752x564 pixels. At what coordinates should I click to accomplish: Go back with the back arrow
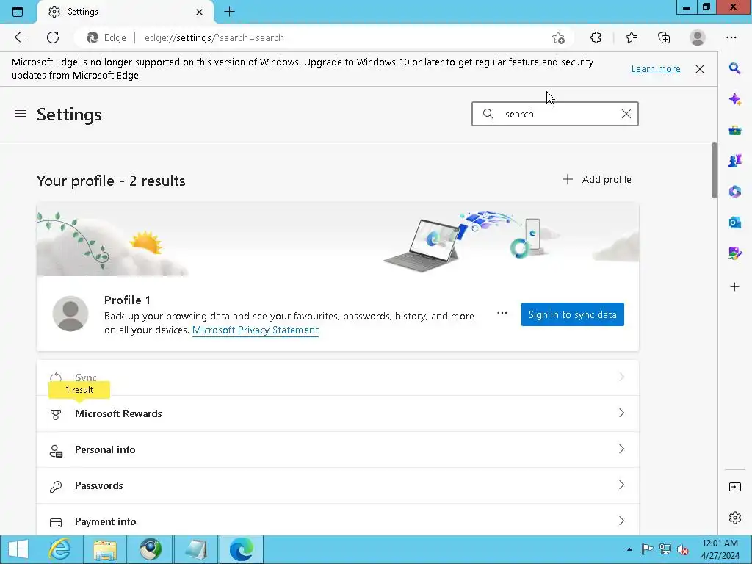coord(20,37)
